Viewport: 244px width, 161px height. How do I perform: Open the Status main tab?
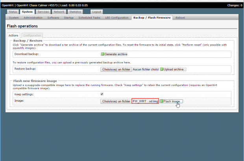click(x=13, y=12)
